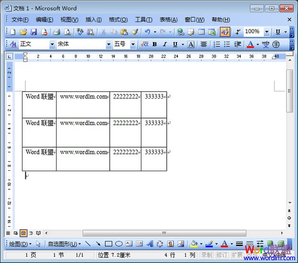Open Tables and Borders toolbar
Viewport: 298px width, 263px height.
click(x=191, y=32)
